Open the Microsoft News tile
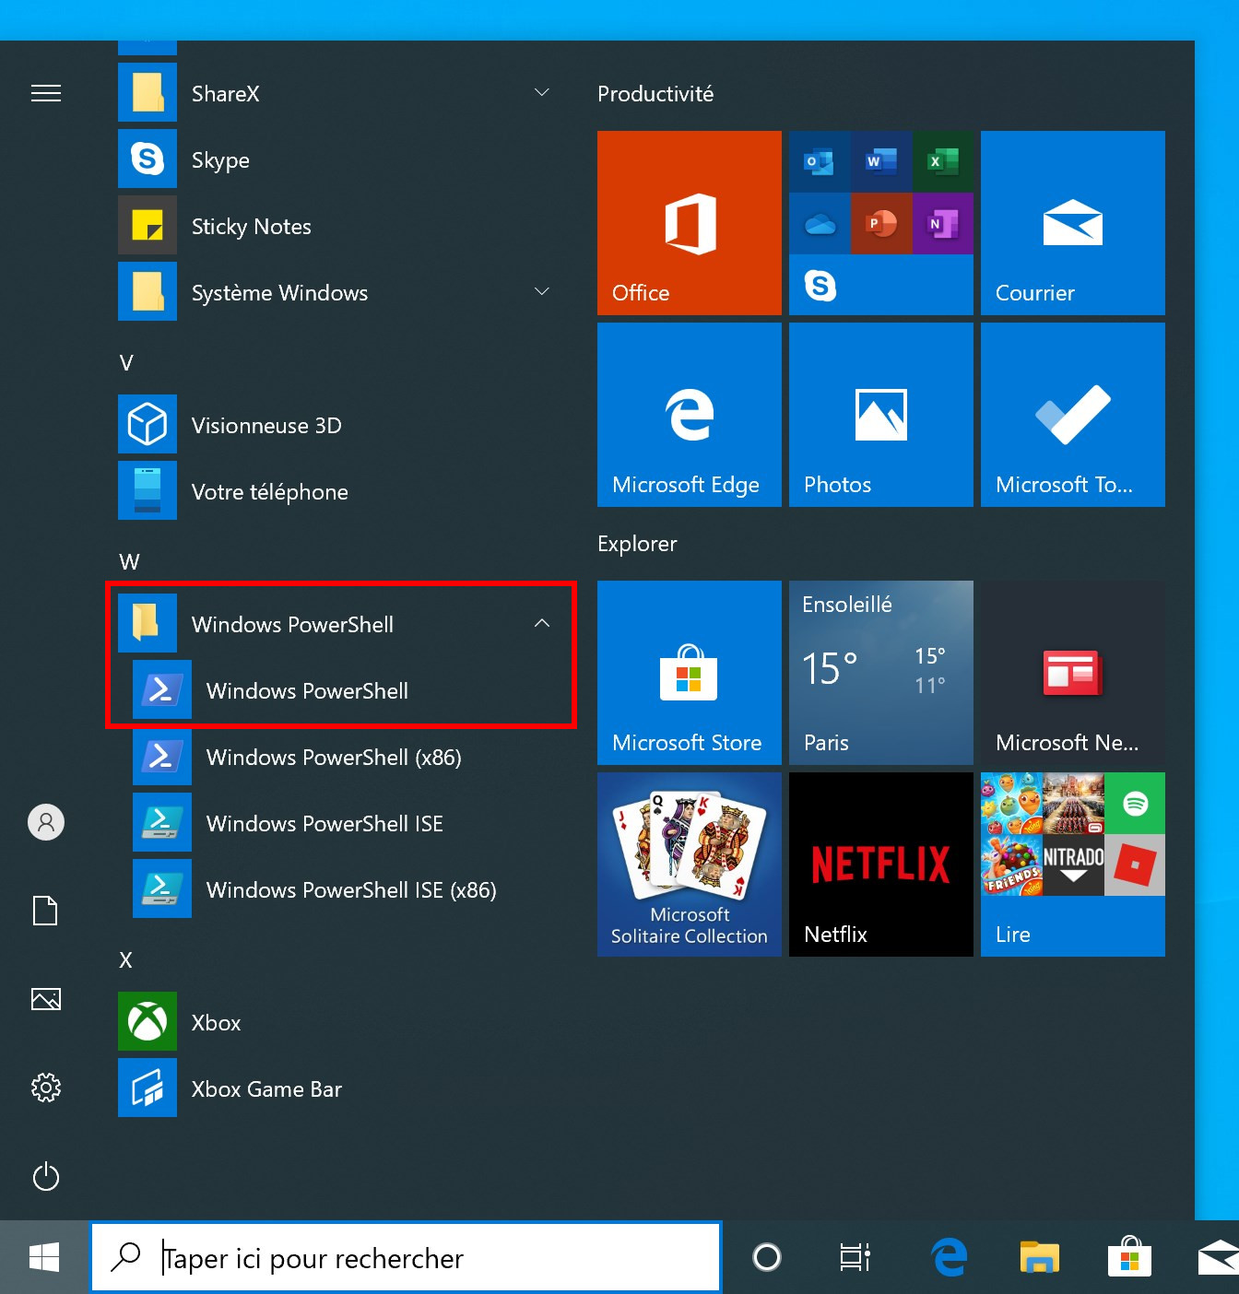Screen dimensions: 1239x1294 1073,673
